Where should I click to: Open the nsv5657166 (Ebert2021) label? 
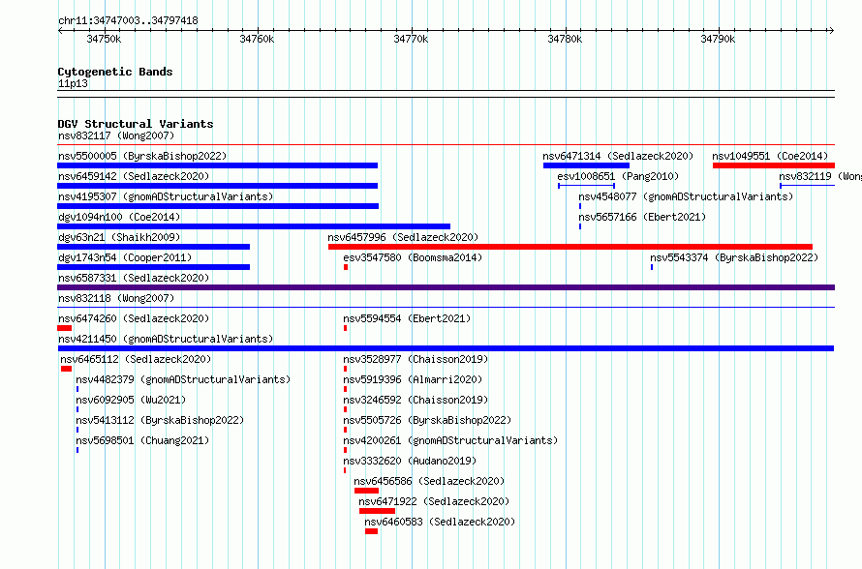[642, 217]
